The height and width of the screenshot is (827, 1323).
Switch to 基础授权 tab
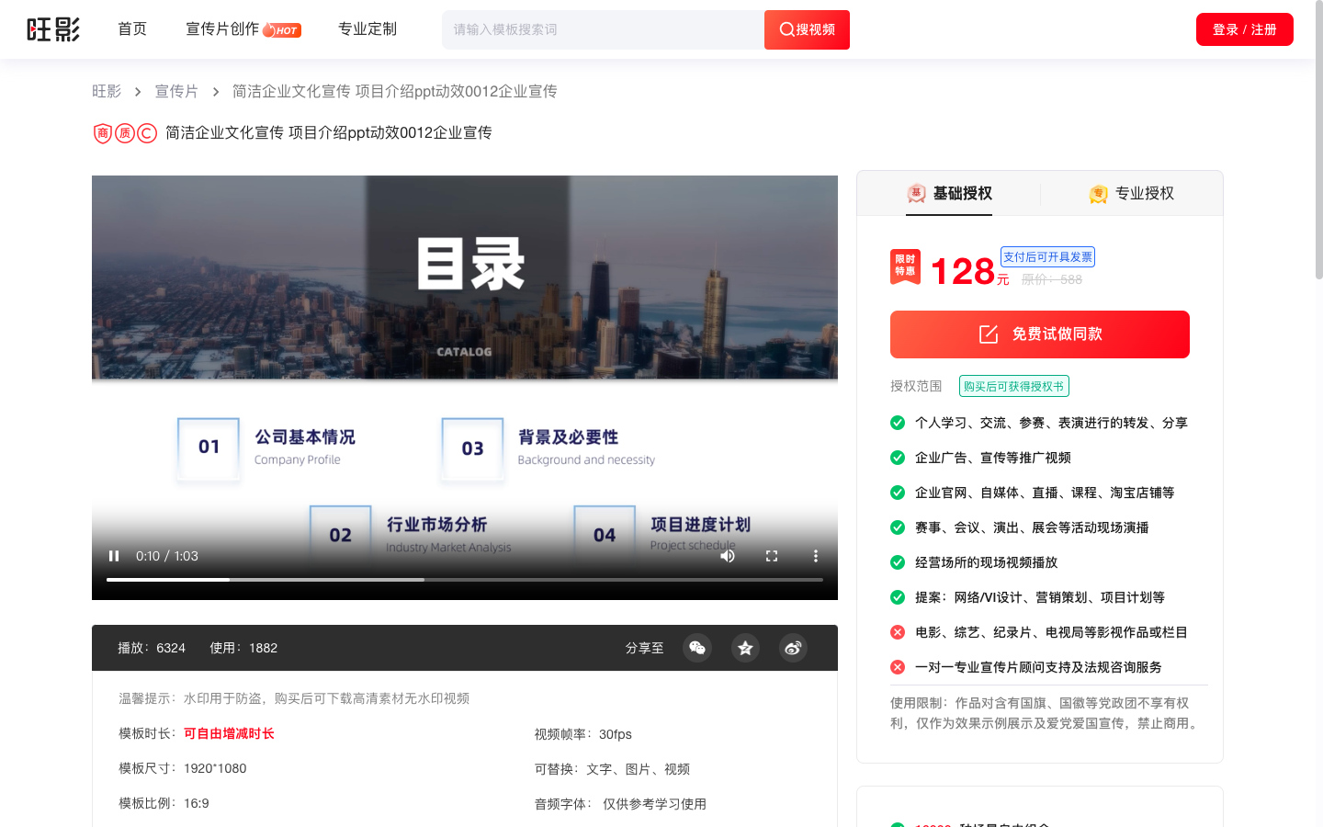949,193
